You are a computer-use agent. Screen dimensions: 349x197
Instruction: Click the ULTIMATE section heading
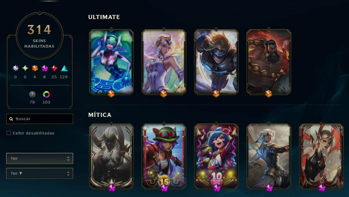tap(104, 17)
